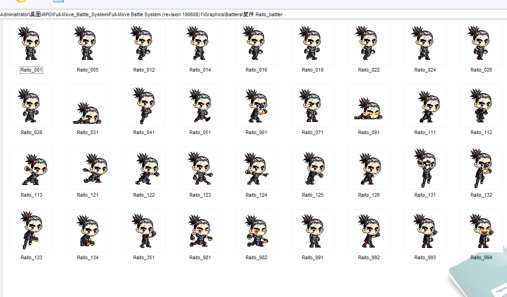Click the file name Raito_131
Image resolution: width=507 pixels, height=297 pixels.
pyautogui.click(x=425, y=195)
